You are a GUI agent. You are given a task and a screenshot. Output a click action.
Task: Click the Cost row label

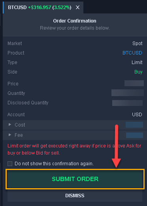20,125
